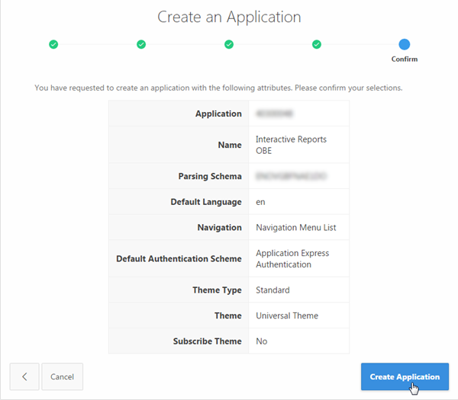This screenshot has width=458, height=400.
Task: Click Application Express Authentication value
Action: pos(292,258)
